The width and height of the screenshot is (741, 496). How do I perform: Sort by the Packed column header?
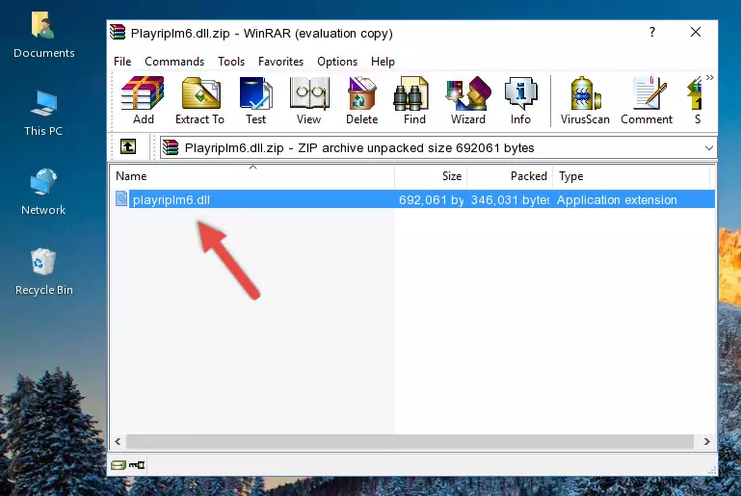(510, 175)
